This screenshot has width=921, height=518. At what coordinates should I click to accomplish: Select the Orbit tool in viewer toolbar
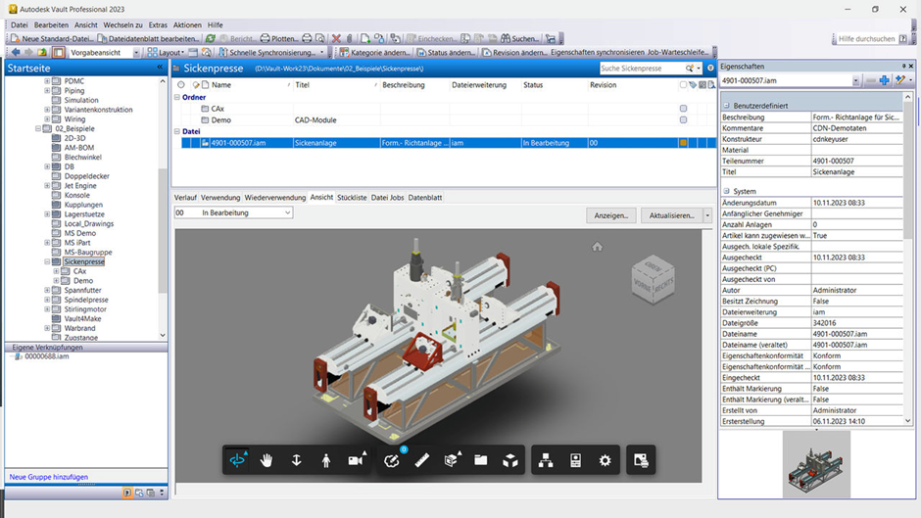point(237,460)
